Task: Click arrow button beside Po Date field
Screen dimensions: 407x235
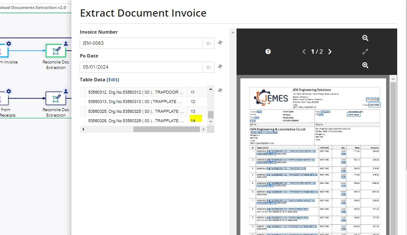Action: 208,67
